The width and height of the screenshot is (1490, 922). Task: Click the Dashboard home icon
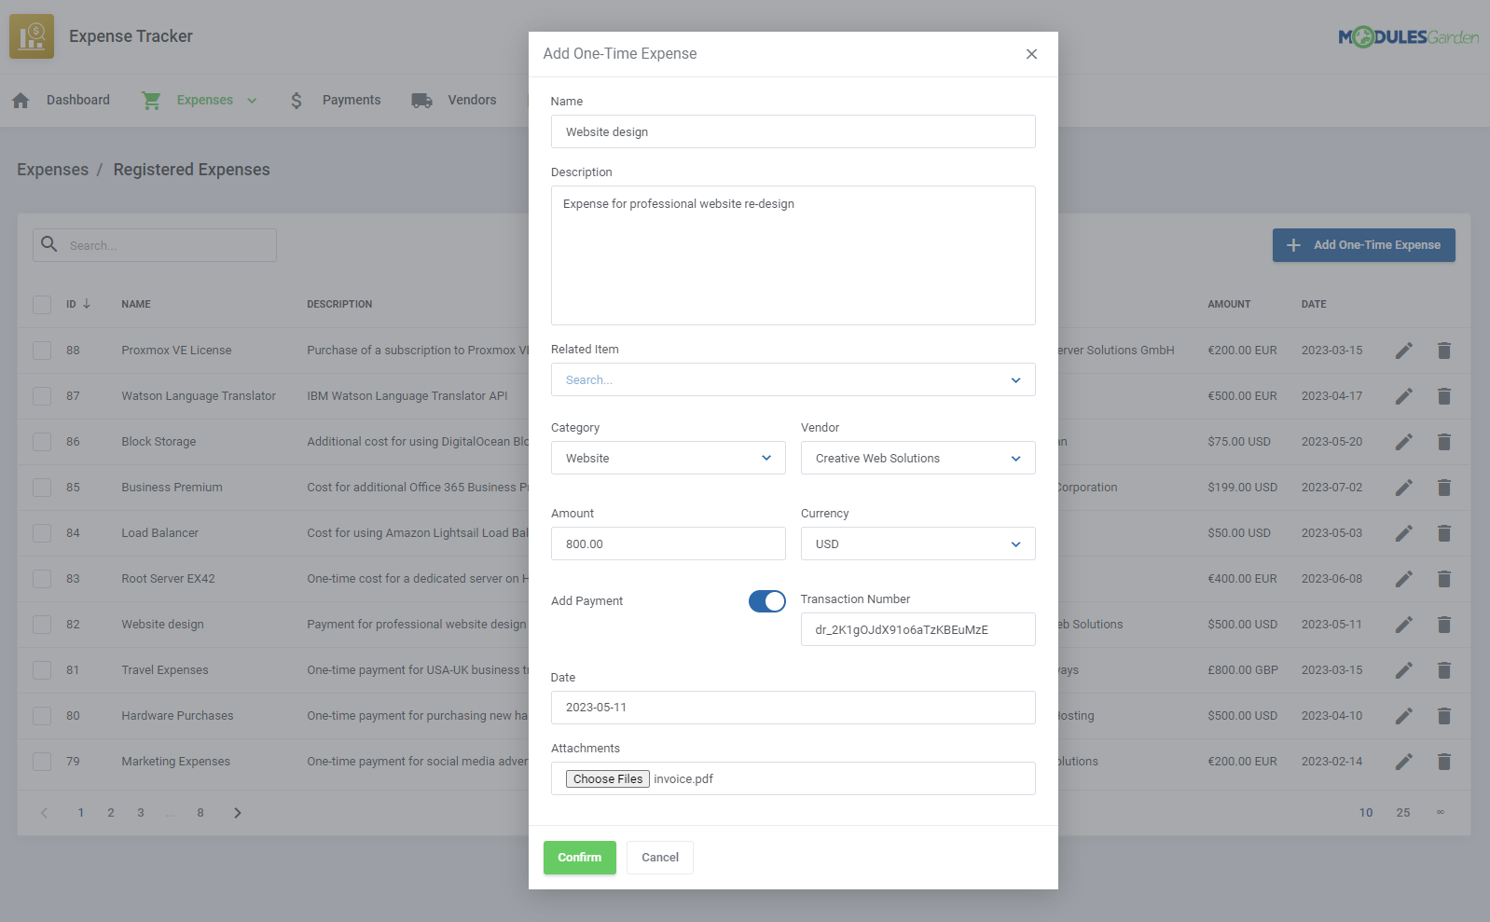click(x=21, y=101)
